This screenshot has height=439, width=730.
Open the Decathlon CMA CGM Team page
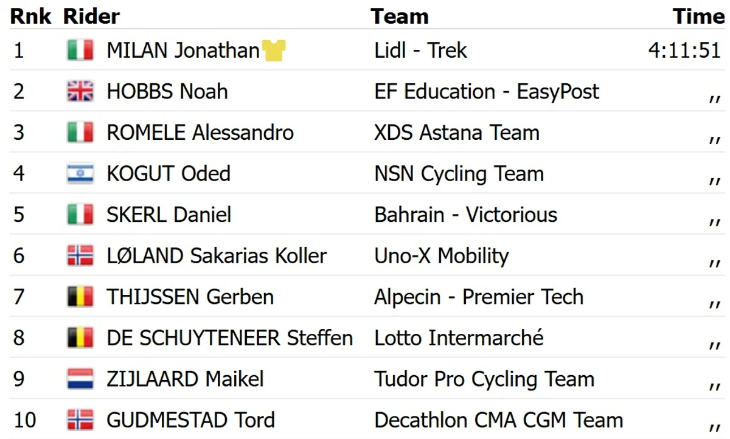499,420
